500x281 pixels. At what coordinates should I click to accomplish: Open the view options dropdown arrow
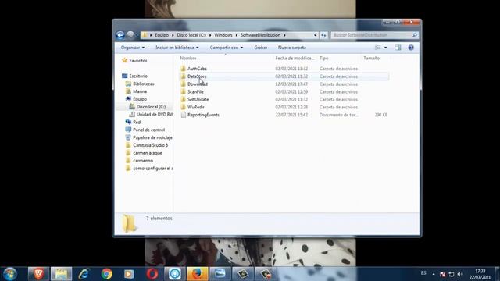coord(385,48)
